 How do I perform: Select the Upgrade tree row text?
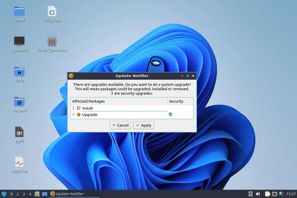coord(90,115)
